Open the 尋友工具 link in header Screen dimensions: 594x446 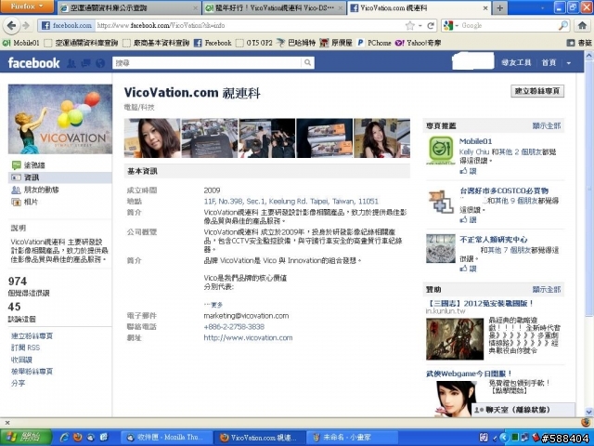(516, 62)
